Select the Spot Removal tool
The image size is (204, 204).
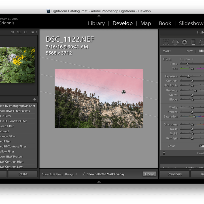[x=175, y=42]
